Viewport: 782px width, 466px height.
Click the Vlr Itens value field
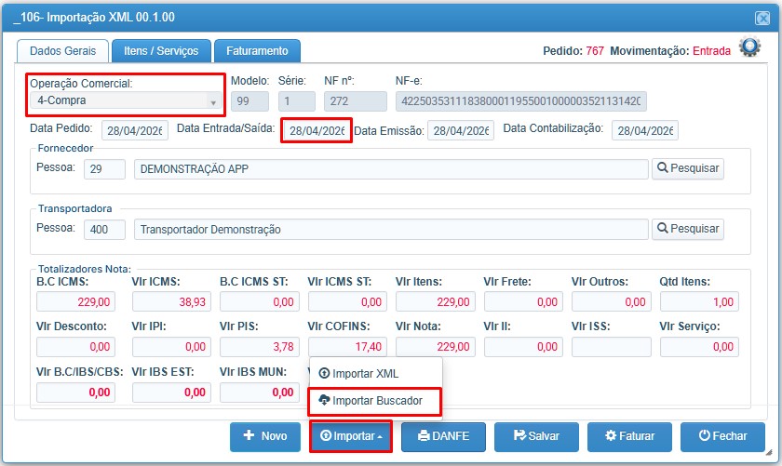(436, 301)
